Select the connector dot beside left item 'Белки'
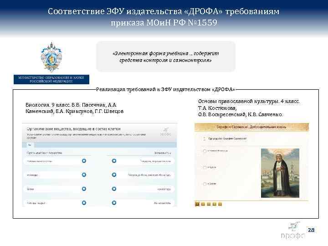 (x=84, y=189)
